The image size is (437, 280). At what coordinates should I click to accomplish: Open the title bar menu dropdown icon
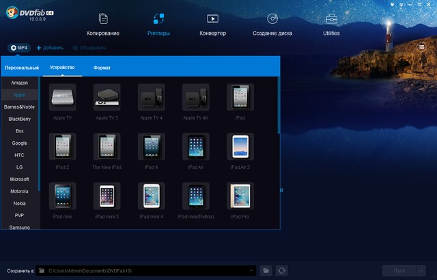coord(401,5)
